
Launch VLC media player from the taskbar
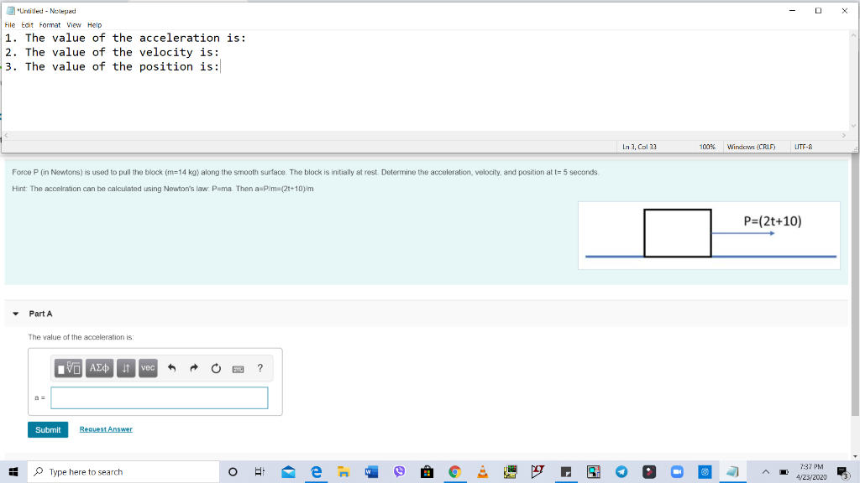tap(482, 471)
